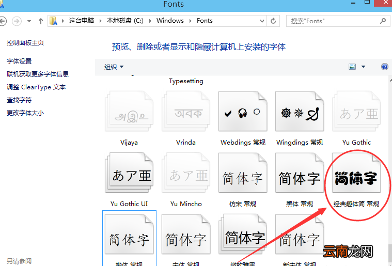
Task: Select Windows in the address path
Action: [170, 21]
